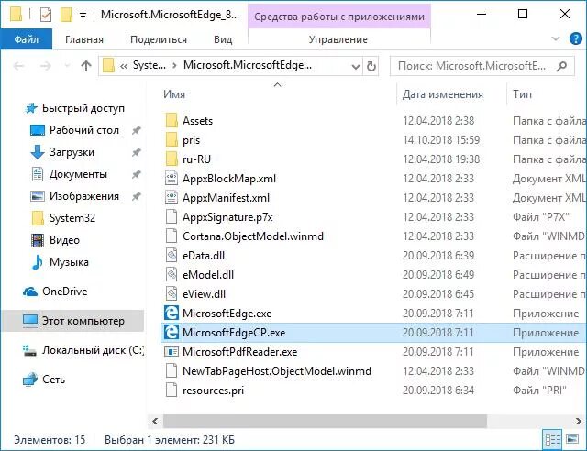Sort by Имя column header
The image size is (587, 451).
[x=174, y=94]
